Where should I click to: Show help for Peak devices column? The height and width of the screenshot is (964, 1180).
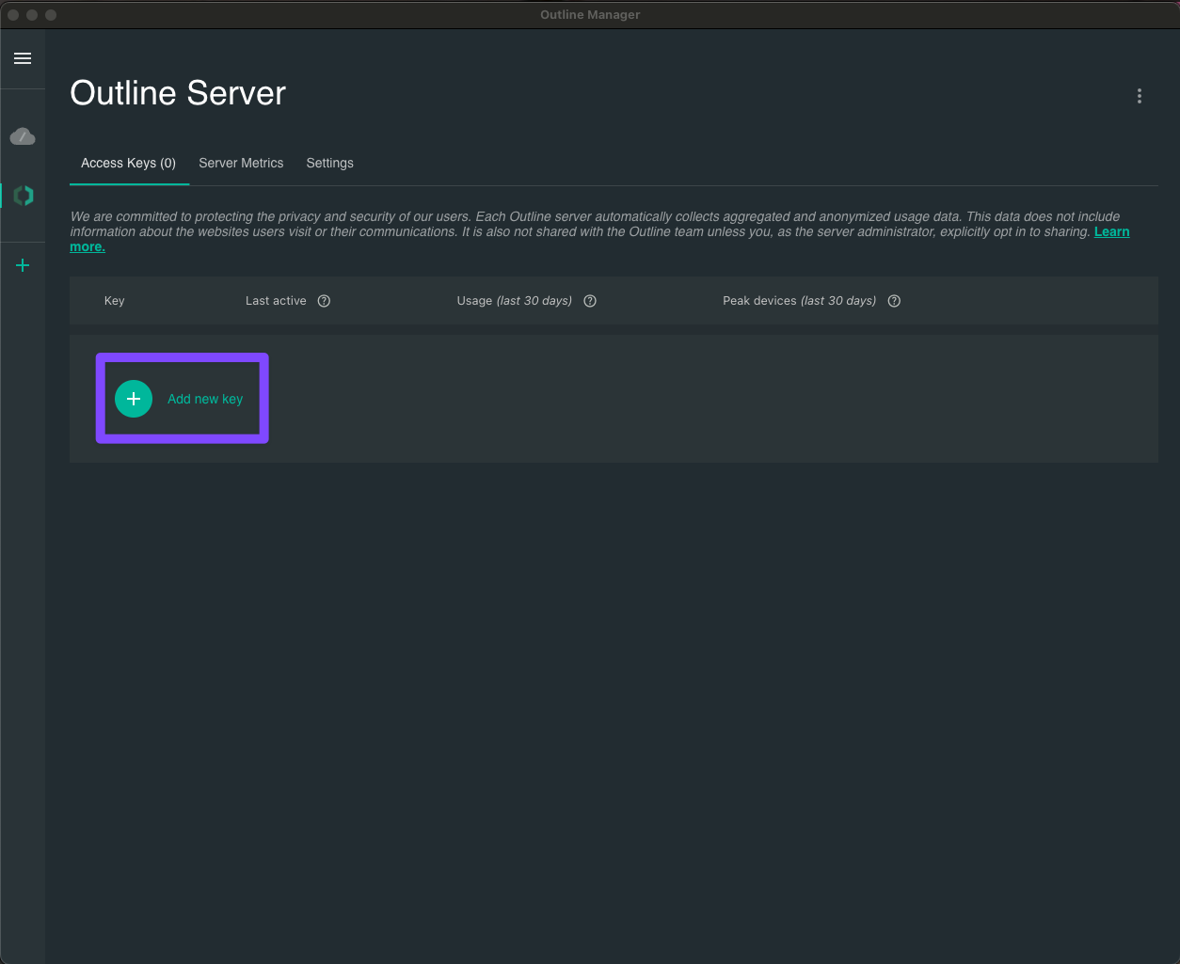pyautogui.click(x=894, y=301)
